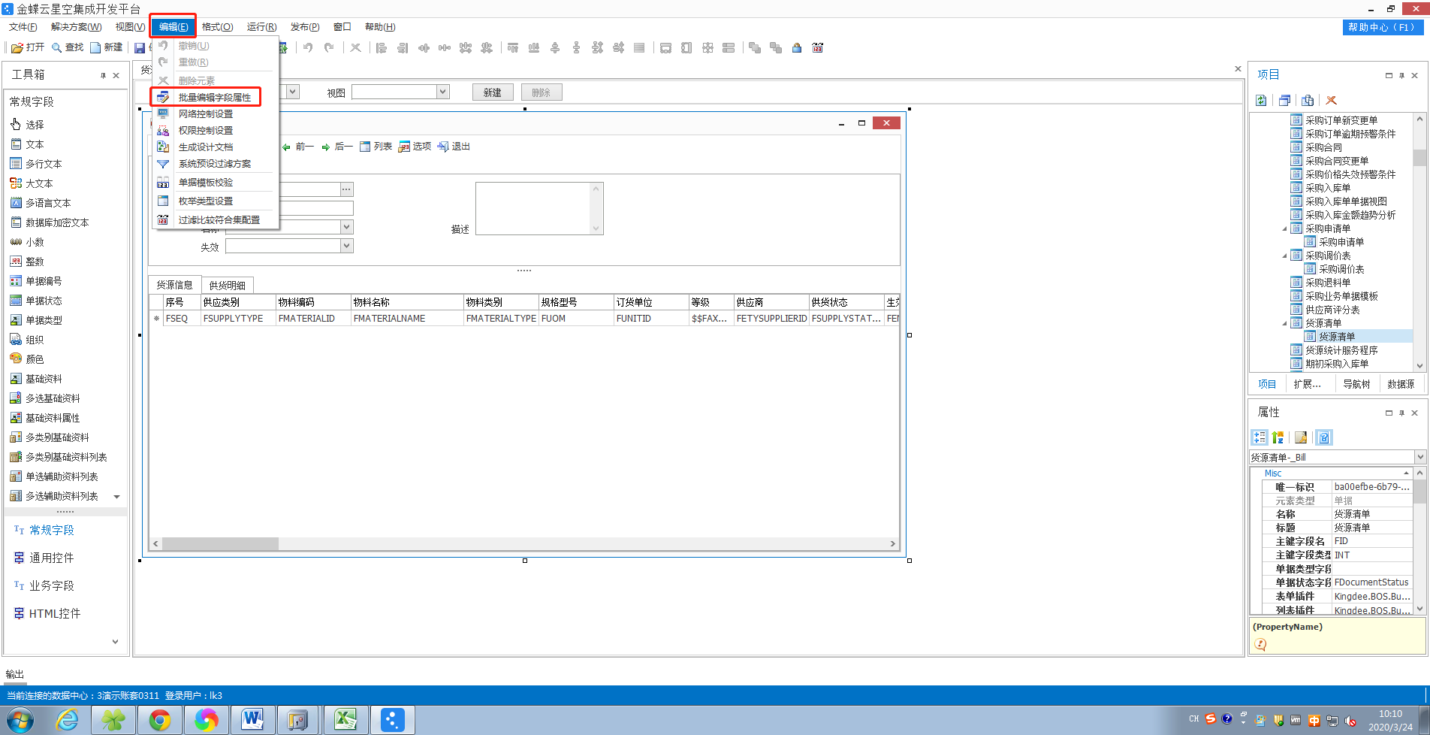Screen dimensions: 1430x735
Task: Open the 文件(F) menu
Action: click(x=23, y=27)
